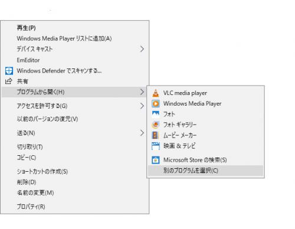
Task: Choose the 共有 menu entry
Action: point(75,81)
